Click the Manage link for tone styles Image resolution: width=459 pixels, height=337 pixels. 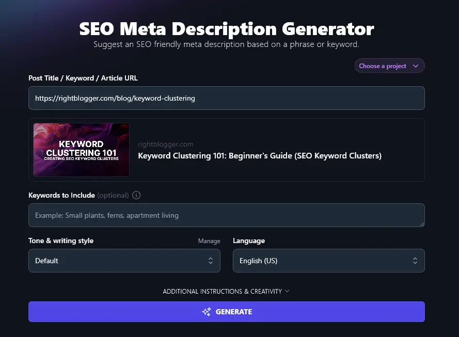coord(209,241)
